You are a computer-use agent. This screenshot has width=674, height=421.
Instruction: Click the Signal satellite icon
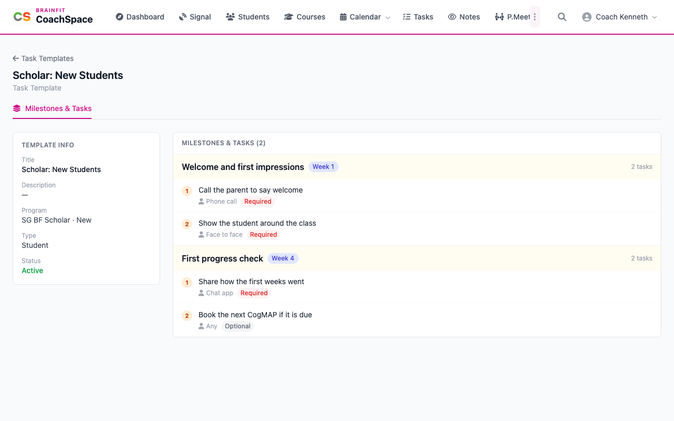click(x=183, y=17)
